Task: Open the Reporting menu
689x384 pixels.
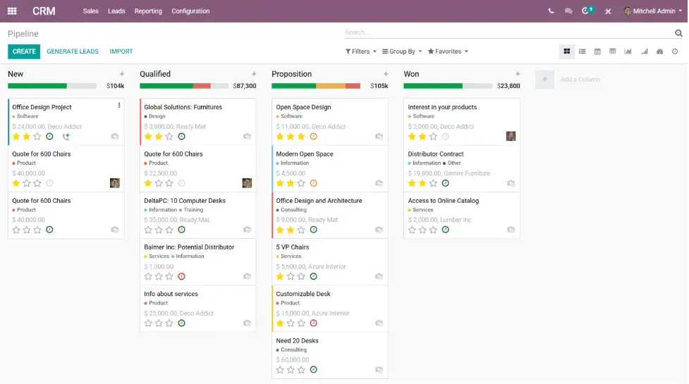Action: (x=148, y=11)
